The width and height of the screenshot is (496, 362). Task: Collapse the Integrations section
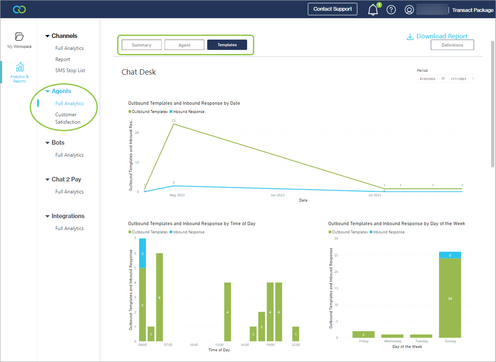(47, 216)
